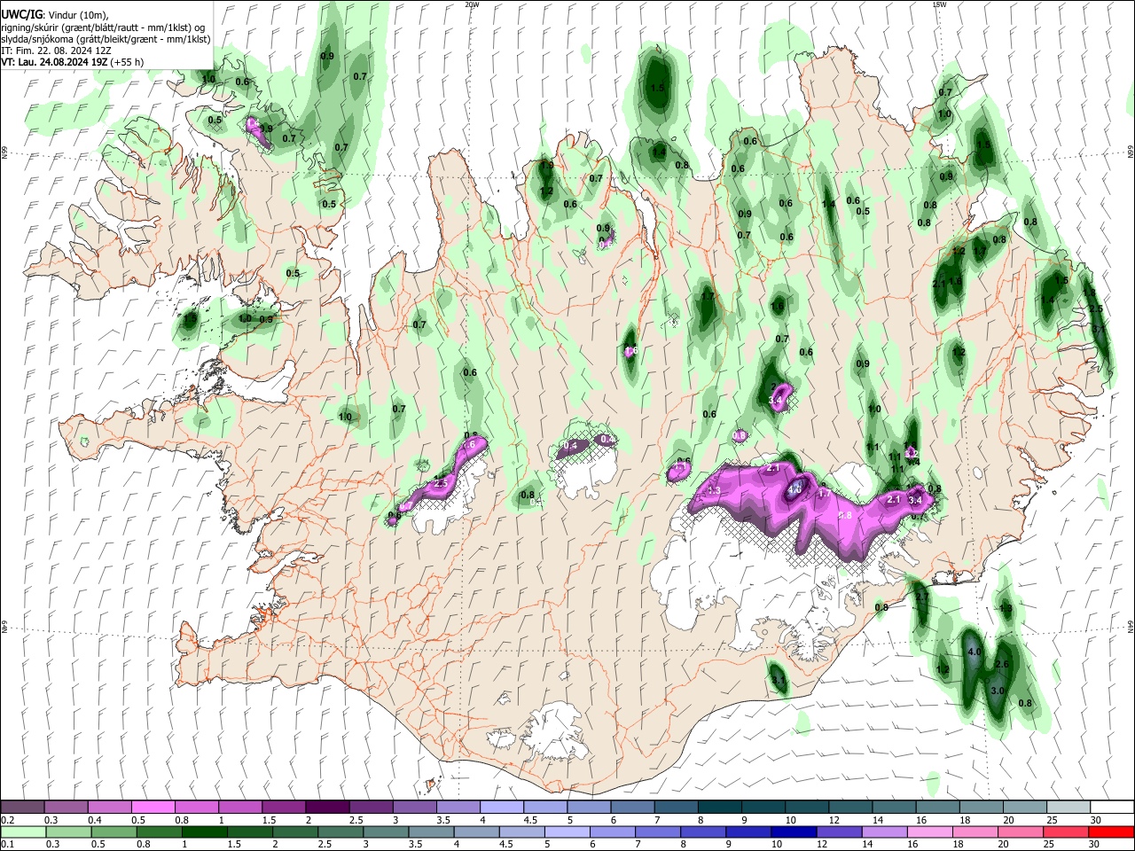Screen dimensions: 1135x851
Task: Click the '2.6' rain value off the southeast coast
Action: [x=1003, y=664]
